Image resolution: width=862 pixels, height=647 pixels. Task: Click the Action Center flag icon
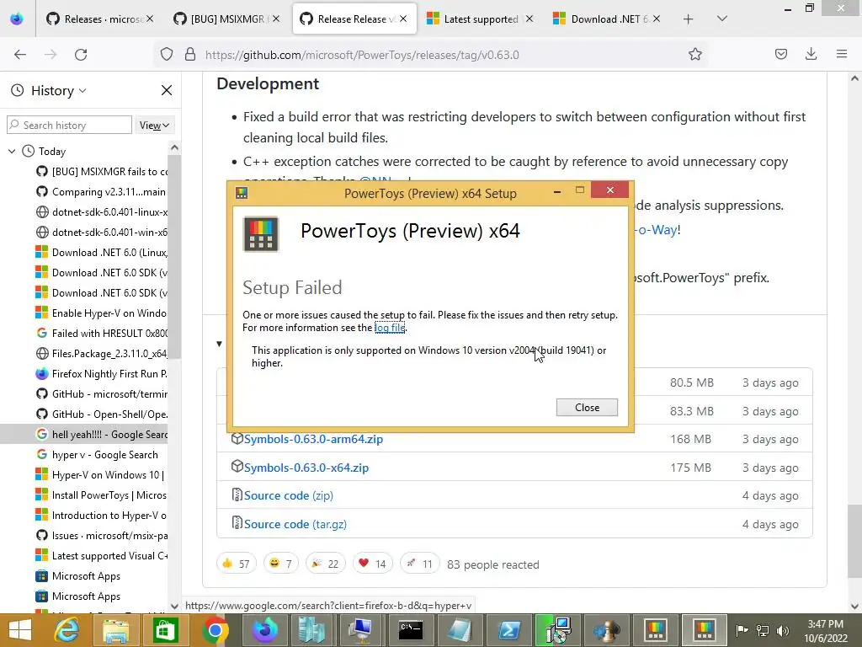point(742,630)
